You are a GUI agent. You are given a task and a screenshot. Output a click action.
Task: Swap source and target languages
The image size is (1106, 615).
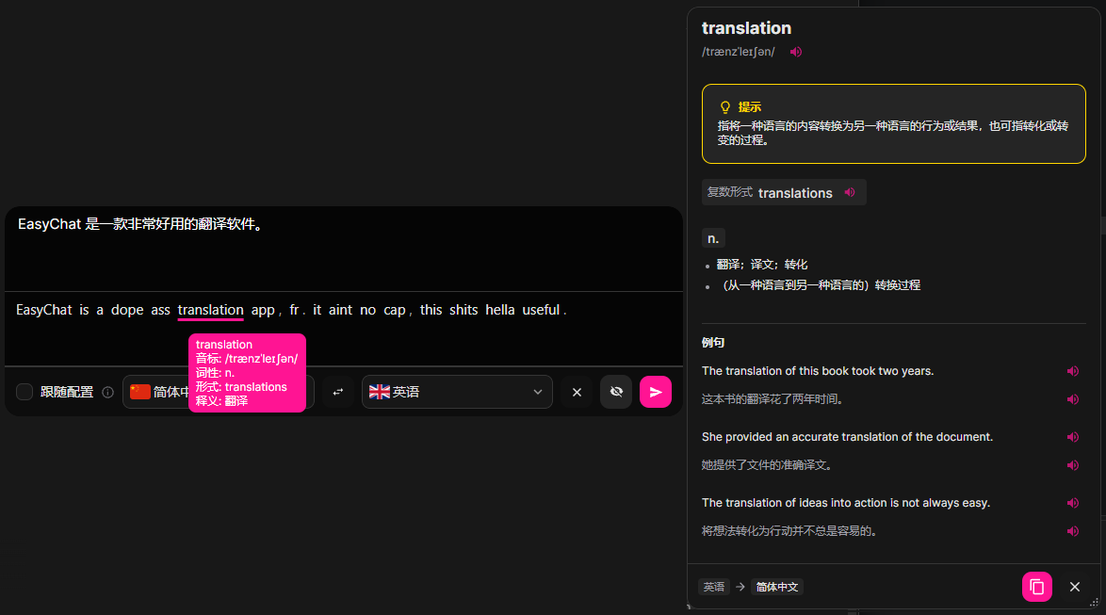pyautogui.click(x=338, y=392)
